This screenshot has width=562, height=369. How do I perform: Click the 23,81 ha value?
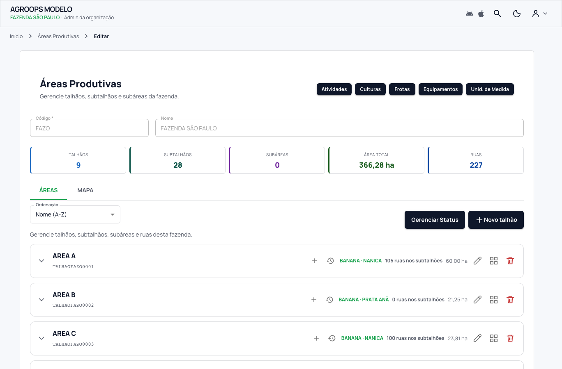[x=458, y=339]
